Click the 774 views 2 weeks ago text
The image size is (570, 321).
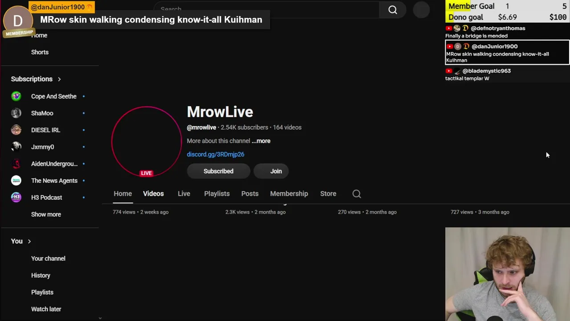coord(141,212)
